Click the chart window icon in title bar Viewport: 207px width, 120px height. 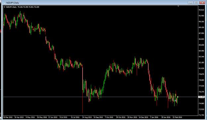4,3
